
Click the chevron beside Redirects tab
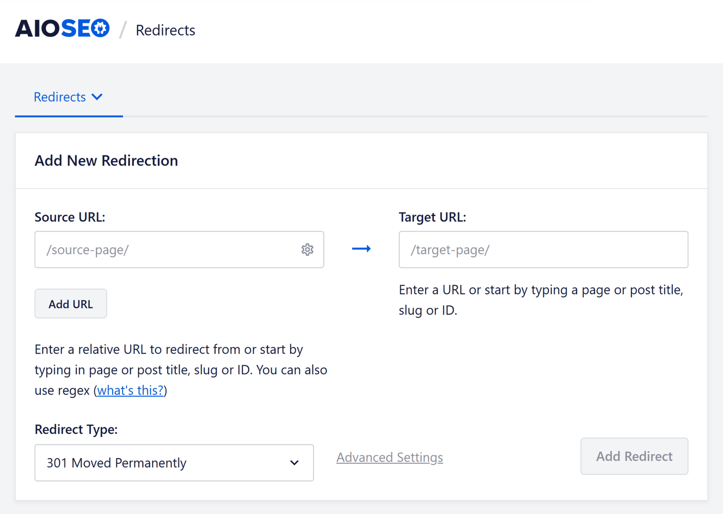tap(97, 97)
